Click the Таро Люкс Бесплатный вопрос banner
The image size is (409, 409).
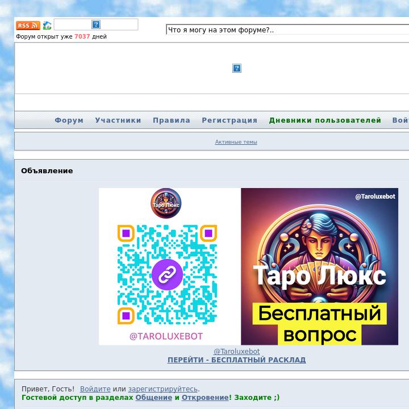(319, 266)
